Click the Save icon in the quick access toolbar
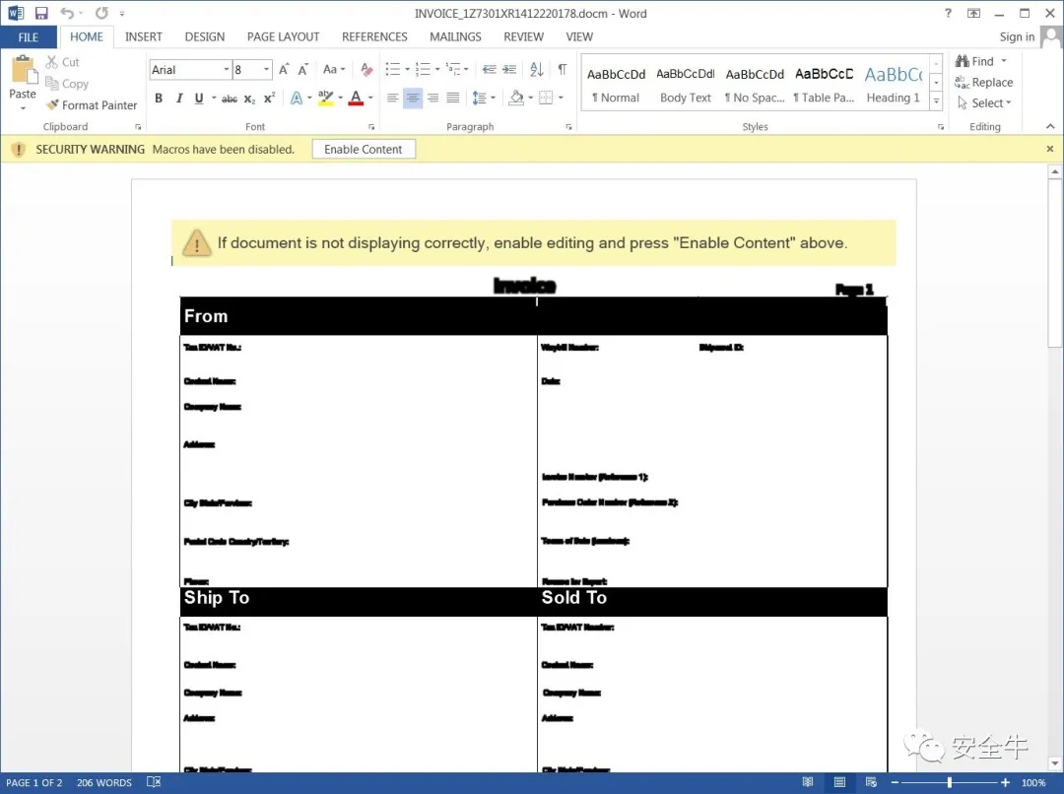1064x794 pixels. coord(41,14)
